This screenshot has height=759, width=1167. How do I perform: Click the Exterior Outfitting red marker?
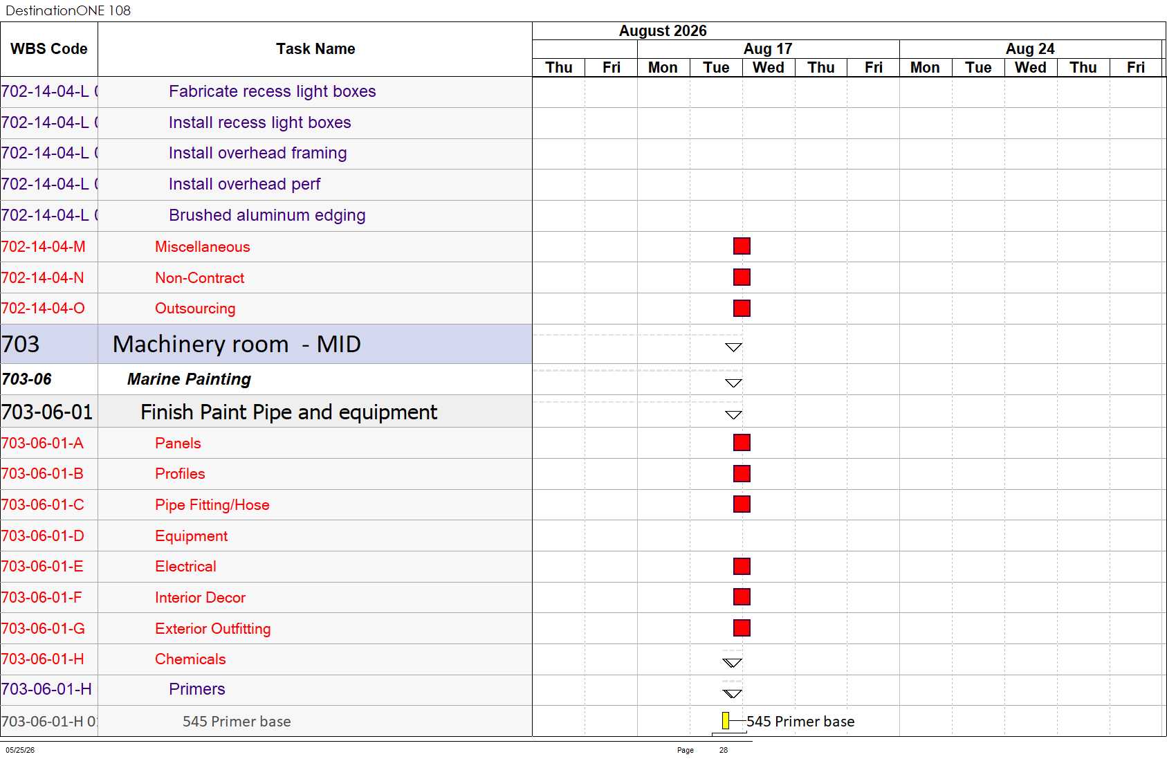[x=742, y=628]
